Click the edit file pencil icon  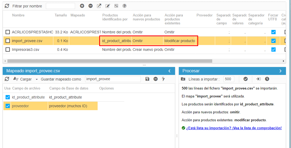pos(107,6)
